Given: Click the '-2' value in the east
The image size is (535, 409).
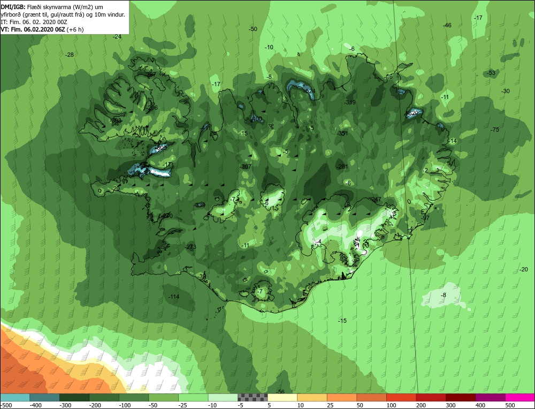Looking at the screenshot, I should (425, 170).
